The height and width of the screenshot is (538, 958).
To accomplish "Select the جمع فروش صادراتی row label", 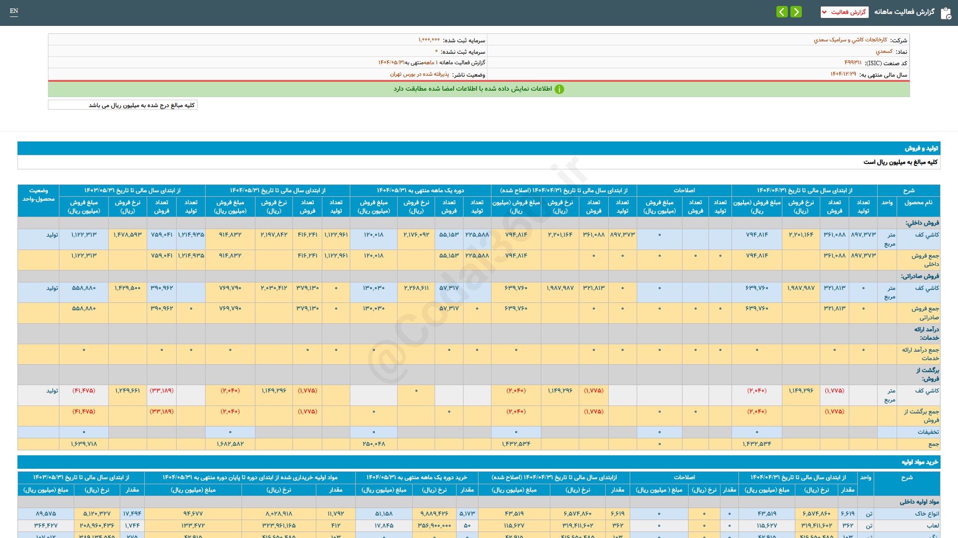I will [919, 313].
